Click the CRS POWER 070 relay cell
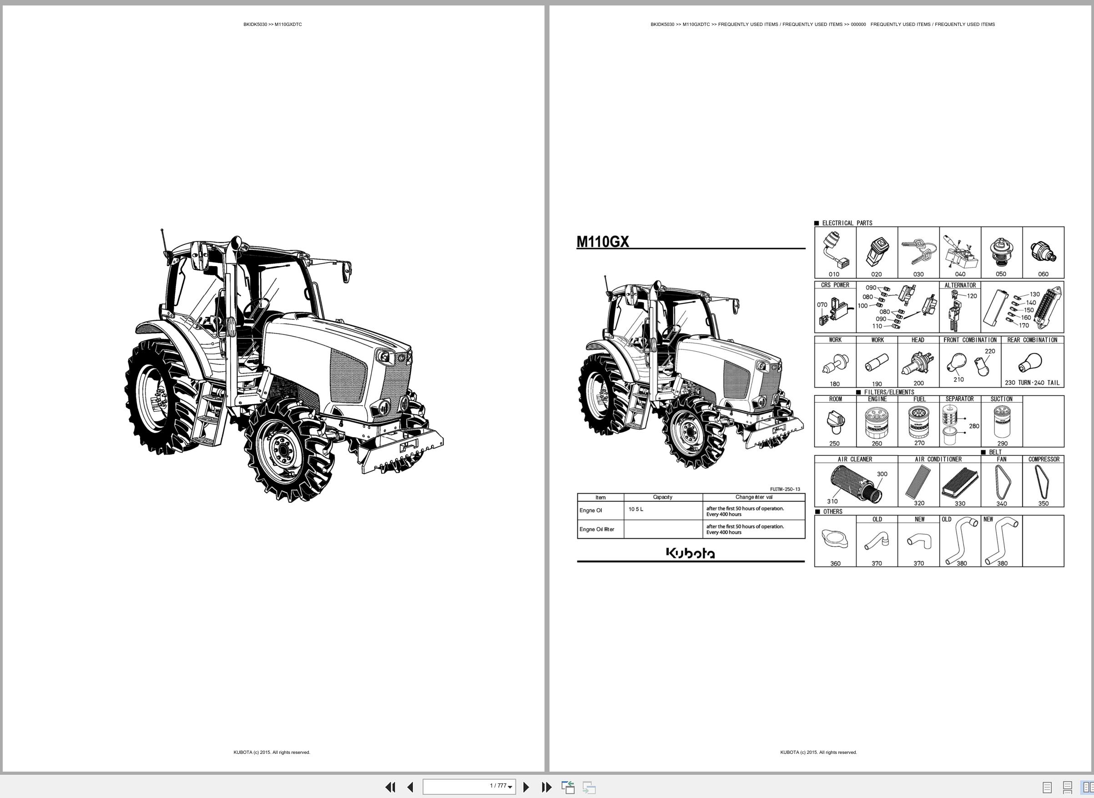Image resolution: width=1094 pixels, height=798 pixels. pos(835,307)
